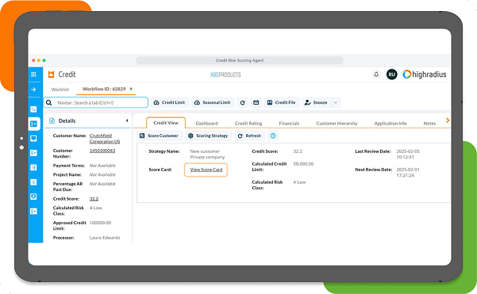477x294 pixels.
Task: Open the monitor-shaped sidebar icon
Action: point(34,139)
